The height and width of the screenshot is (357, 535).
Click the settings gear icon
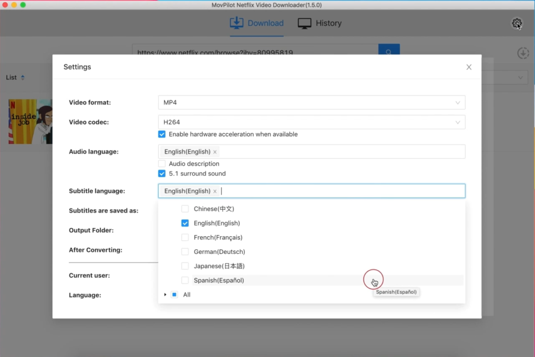(x=516, y=23)
